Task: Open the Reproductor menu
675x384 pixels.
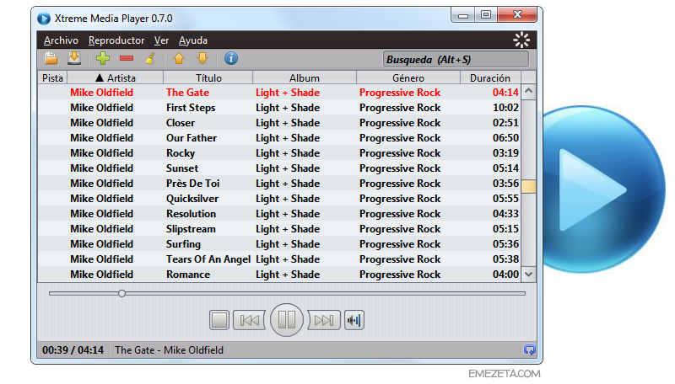Action: click(116, 40)
